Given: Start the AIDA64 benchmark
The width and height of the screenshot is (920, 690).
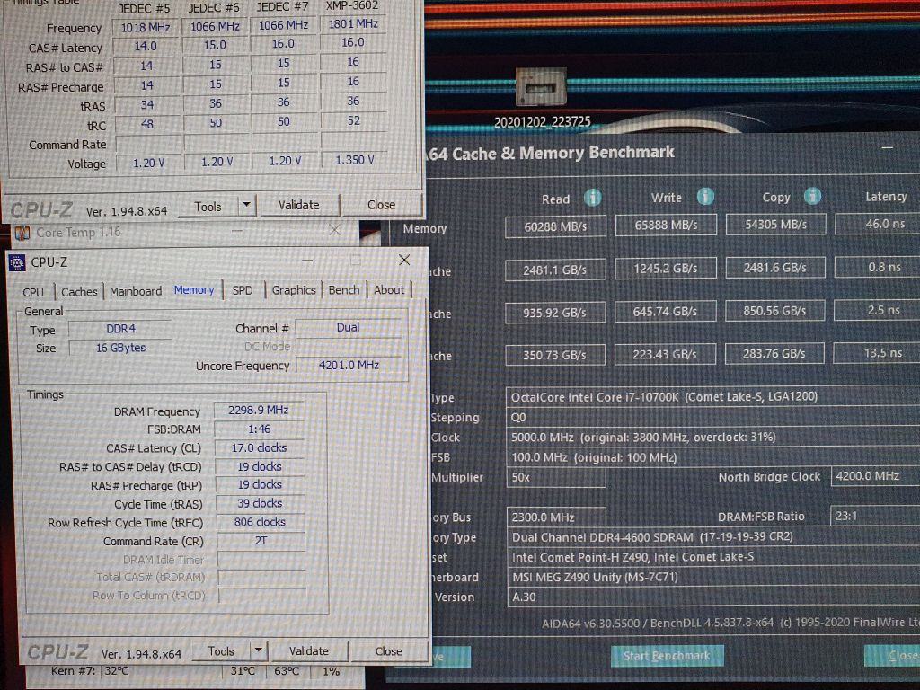Looking at the screenshot, I should (668, 655).
